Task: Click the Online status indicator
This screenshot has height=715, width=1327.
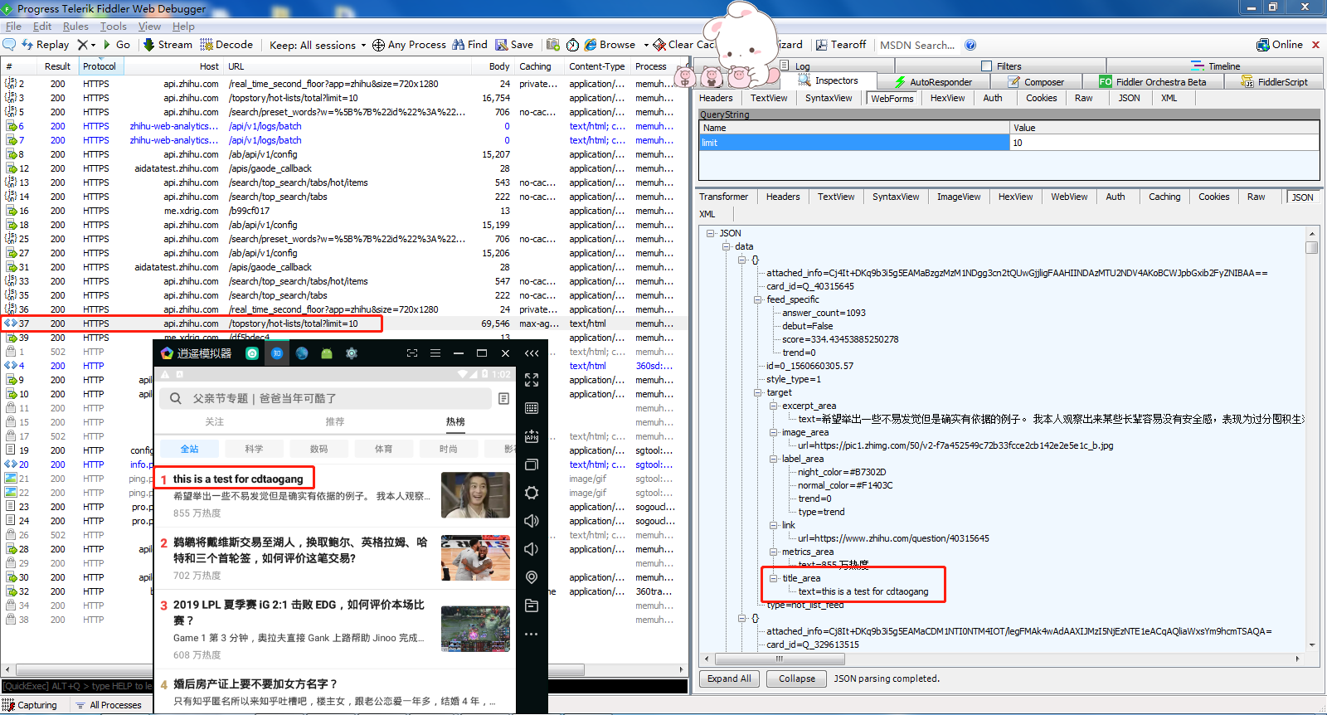Action: (1280, 45)
